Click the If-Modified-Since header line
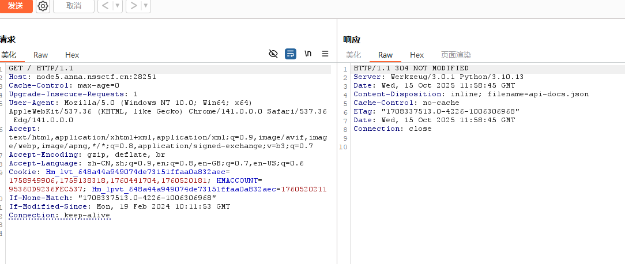 [119, 206]
